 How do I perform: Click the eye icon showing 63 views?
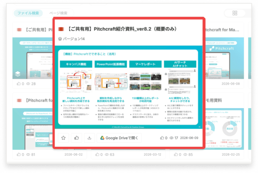coord(107,155)
